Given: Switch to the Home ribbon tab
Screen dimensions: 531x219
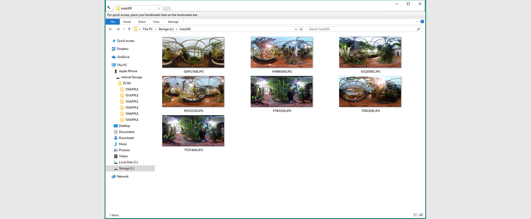Looking at the screenshot, I should 127,22.
